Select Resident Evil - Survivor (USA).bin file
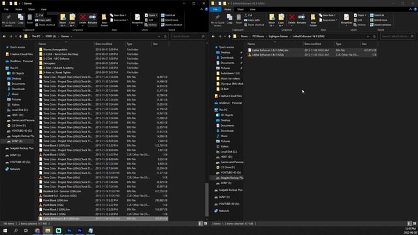The width and height of the screenshot is (418, 235). pos(62,191)
